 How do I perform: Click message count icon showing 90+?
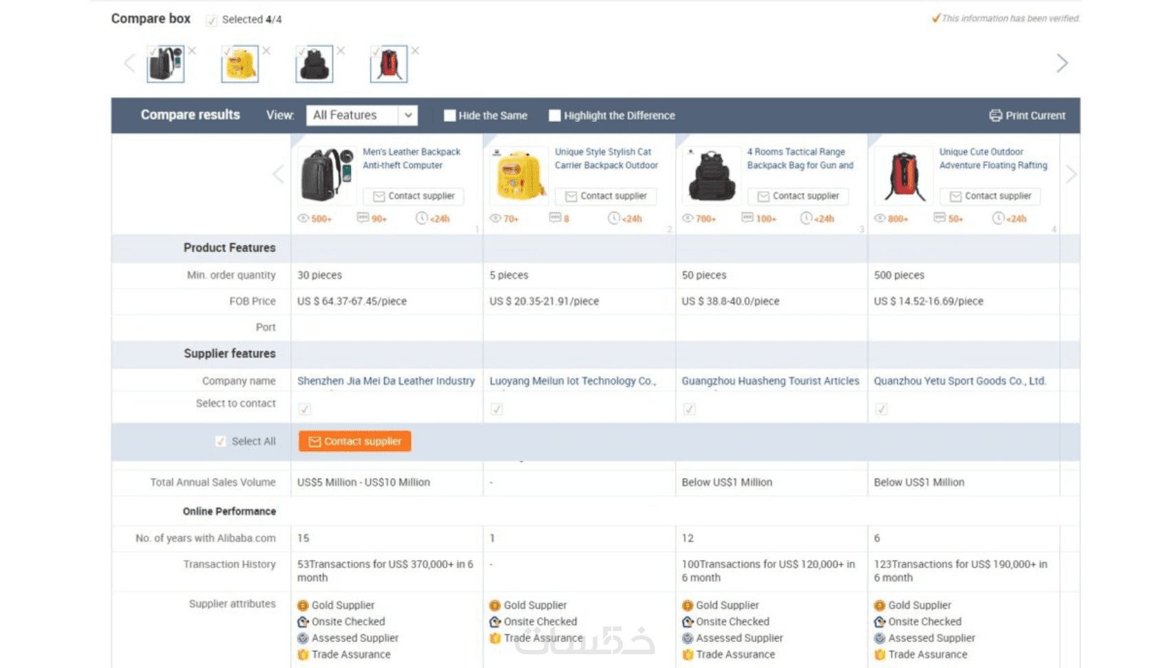(x=363, y=218)
